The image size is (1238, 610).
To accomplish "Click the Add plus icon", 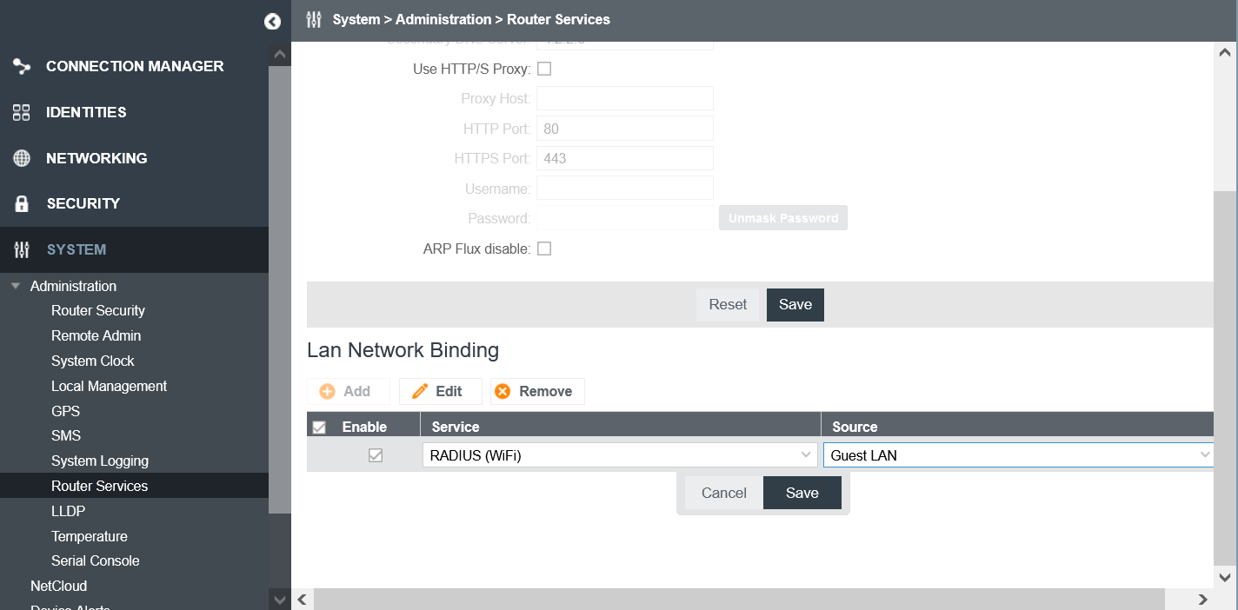I will pos(328,392).
